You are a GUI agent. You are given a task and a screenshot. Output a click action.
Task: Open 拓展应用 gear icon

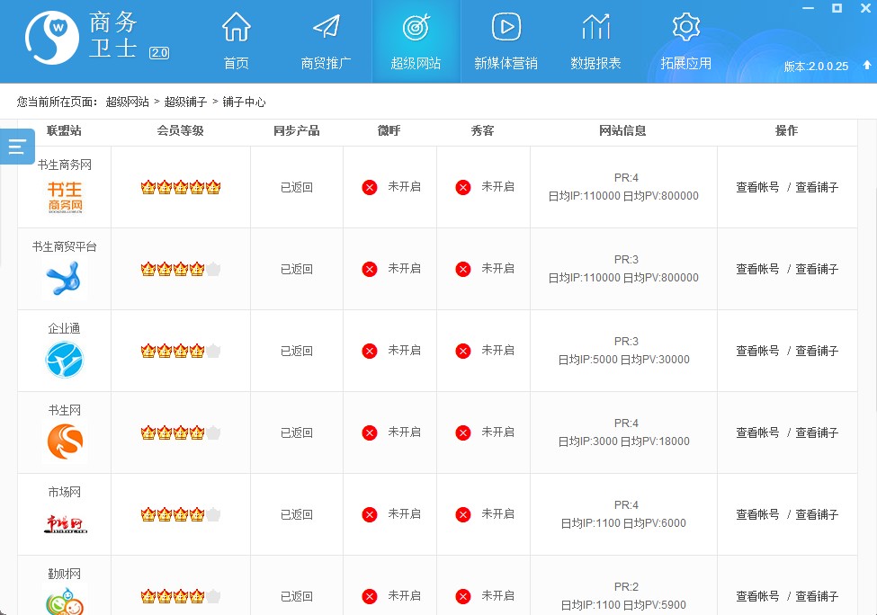[x=685, y=28]
